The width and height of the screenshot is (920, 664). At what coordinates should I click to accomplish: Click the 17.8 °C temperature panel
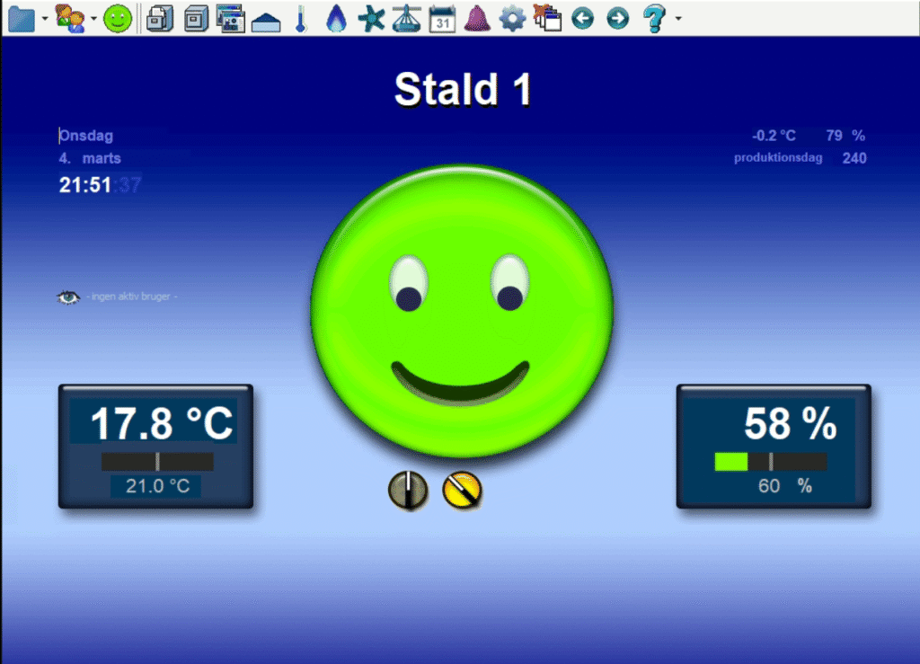coord(155,446)
